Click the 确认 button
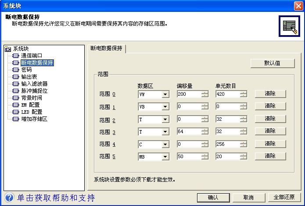The image size is (305, 206). [x=213, y=198]
